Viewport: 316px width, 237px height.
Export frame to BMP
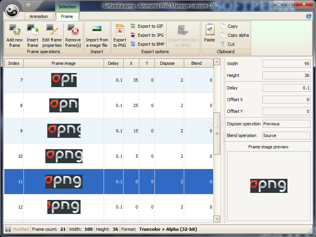147,44
